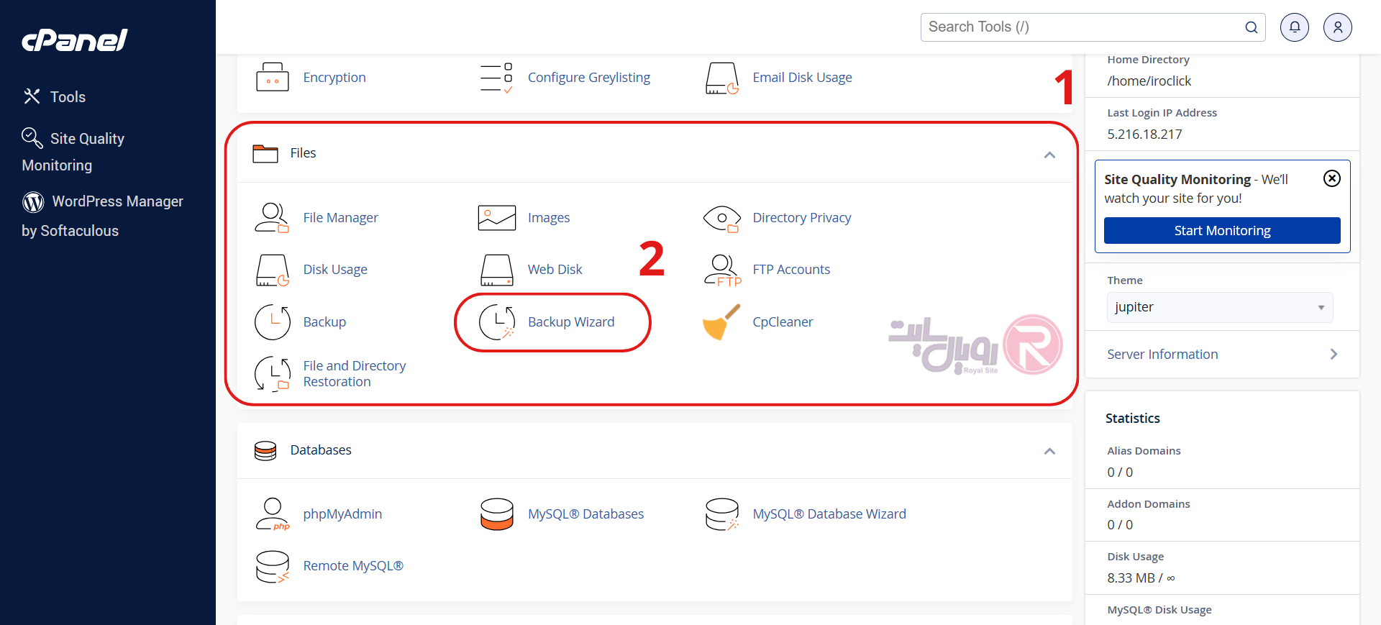1381x625 pixels.
Task: Open the phpMyAdmin icon
Action: coord(272,514)
